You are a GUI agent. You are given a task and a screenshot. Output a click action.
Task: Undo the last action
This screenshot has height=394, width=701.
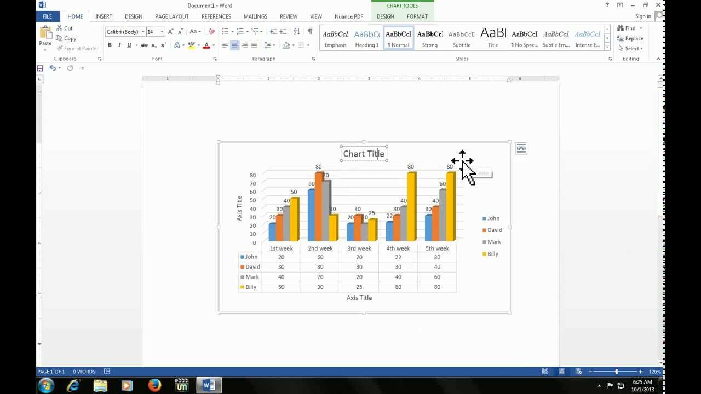pyautogui.click(x=53, y=68)
